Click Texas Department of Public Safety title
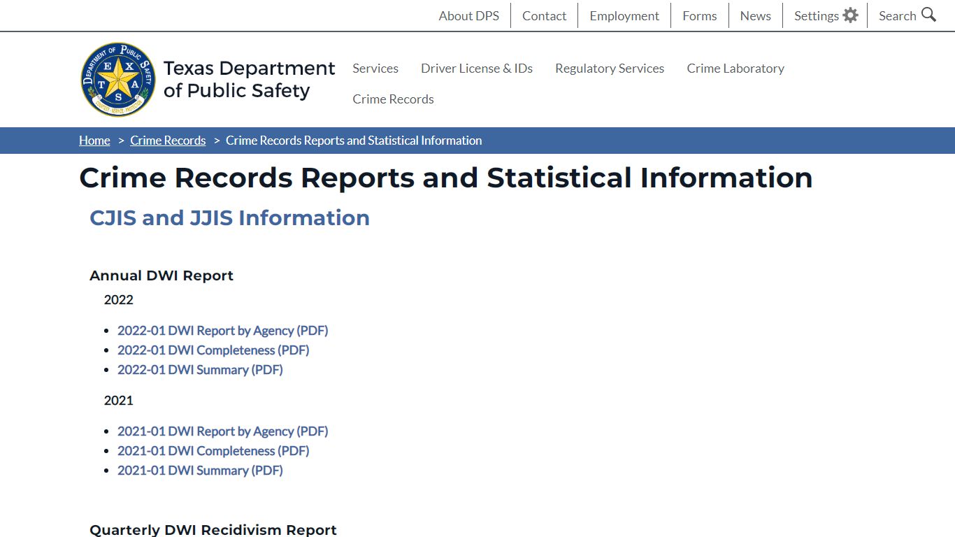The height and width of the screenshot is (537, 955). (x=249, y=79)
